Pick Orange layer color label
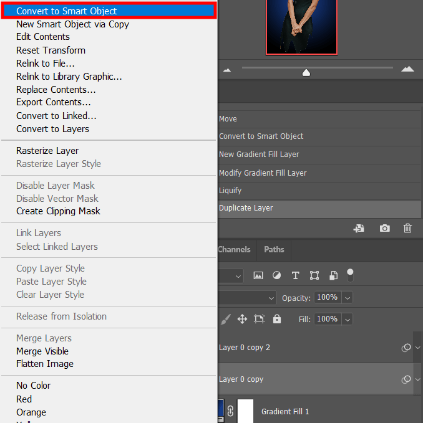This screenshot has width=423, height=423. point(31,412)
